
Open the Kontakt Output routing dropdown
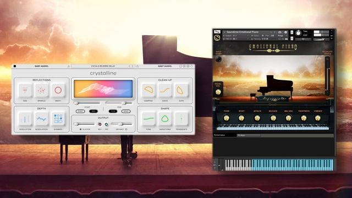click(x=236, y=36)
